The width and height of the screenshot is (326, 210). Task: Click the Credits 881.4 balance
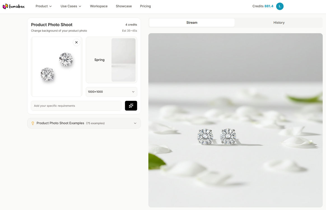click(263, 6)
